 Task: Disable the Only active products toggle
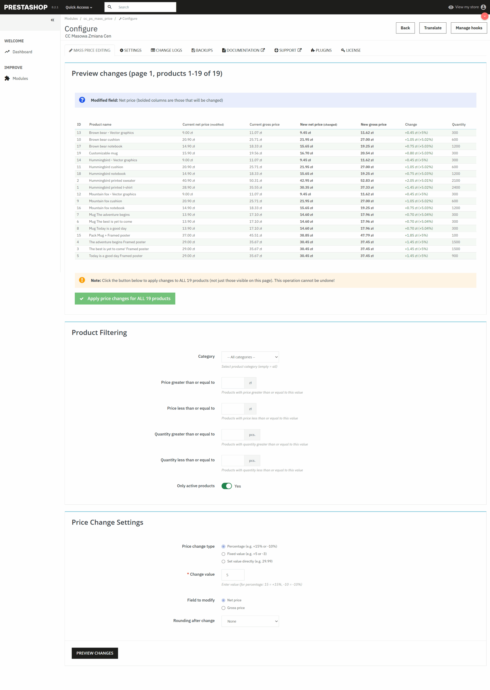click(x=227, y=486)
